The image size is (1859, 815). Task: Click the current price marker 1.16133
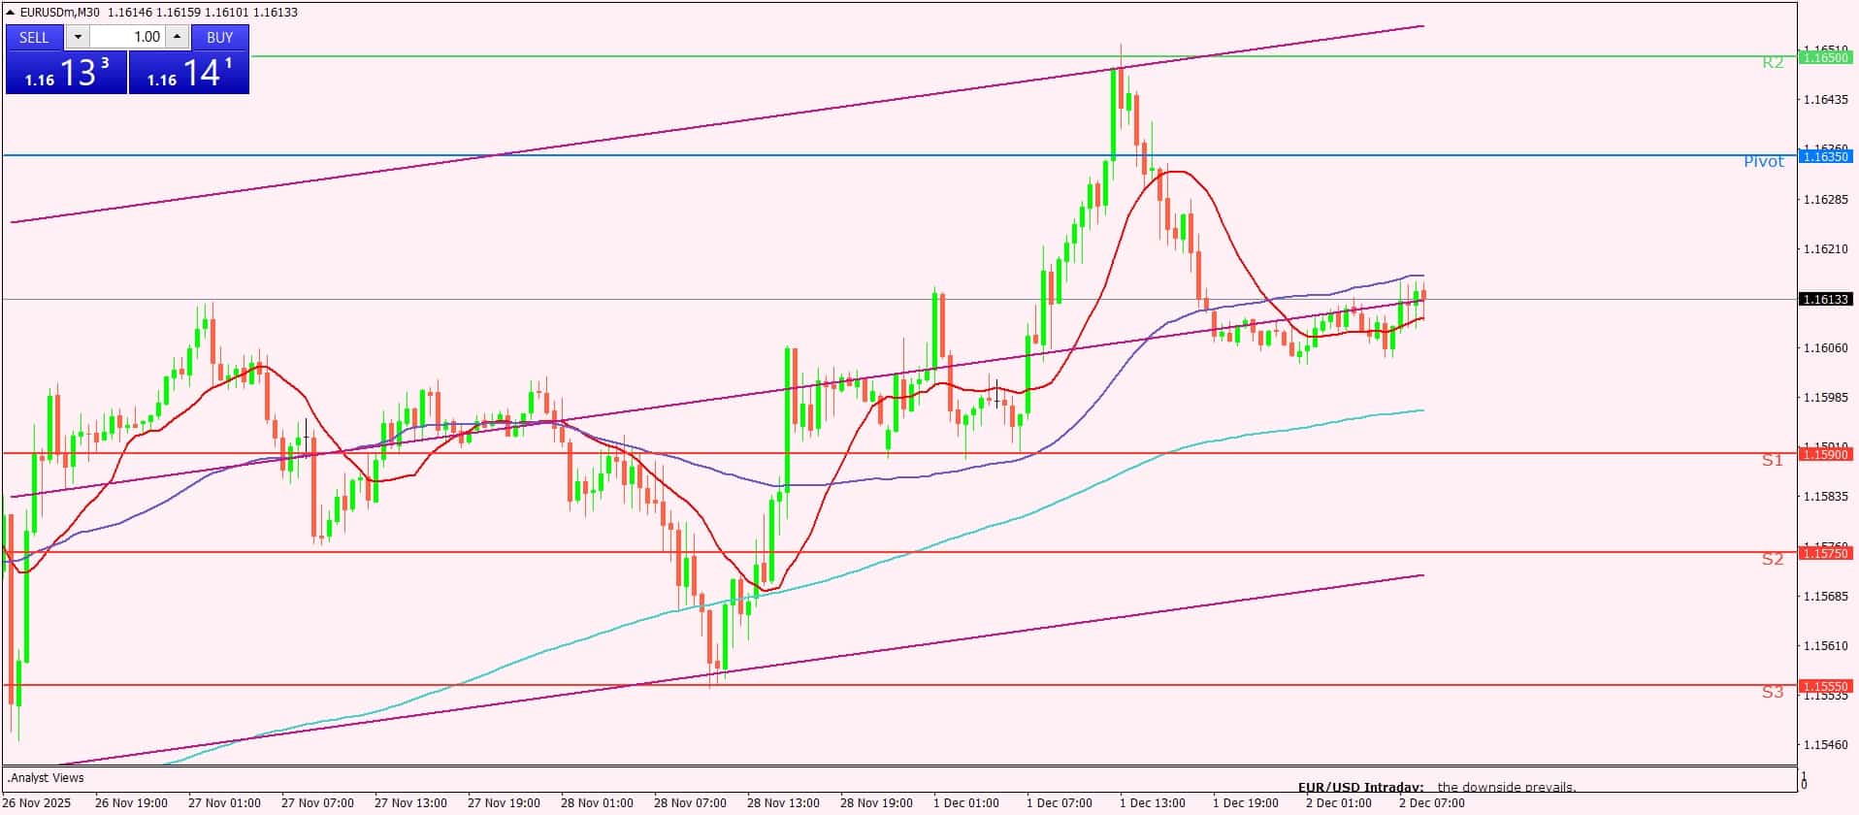pyautogui.click(x=1825, y=300)
